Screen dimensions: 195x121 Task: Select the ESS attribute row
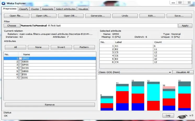pos(50,75)
